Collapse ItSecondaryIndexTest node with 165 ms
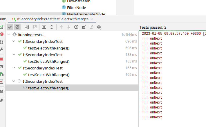The image size is (206, 127). point(14,68)
